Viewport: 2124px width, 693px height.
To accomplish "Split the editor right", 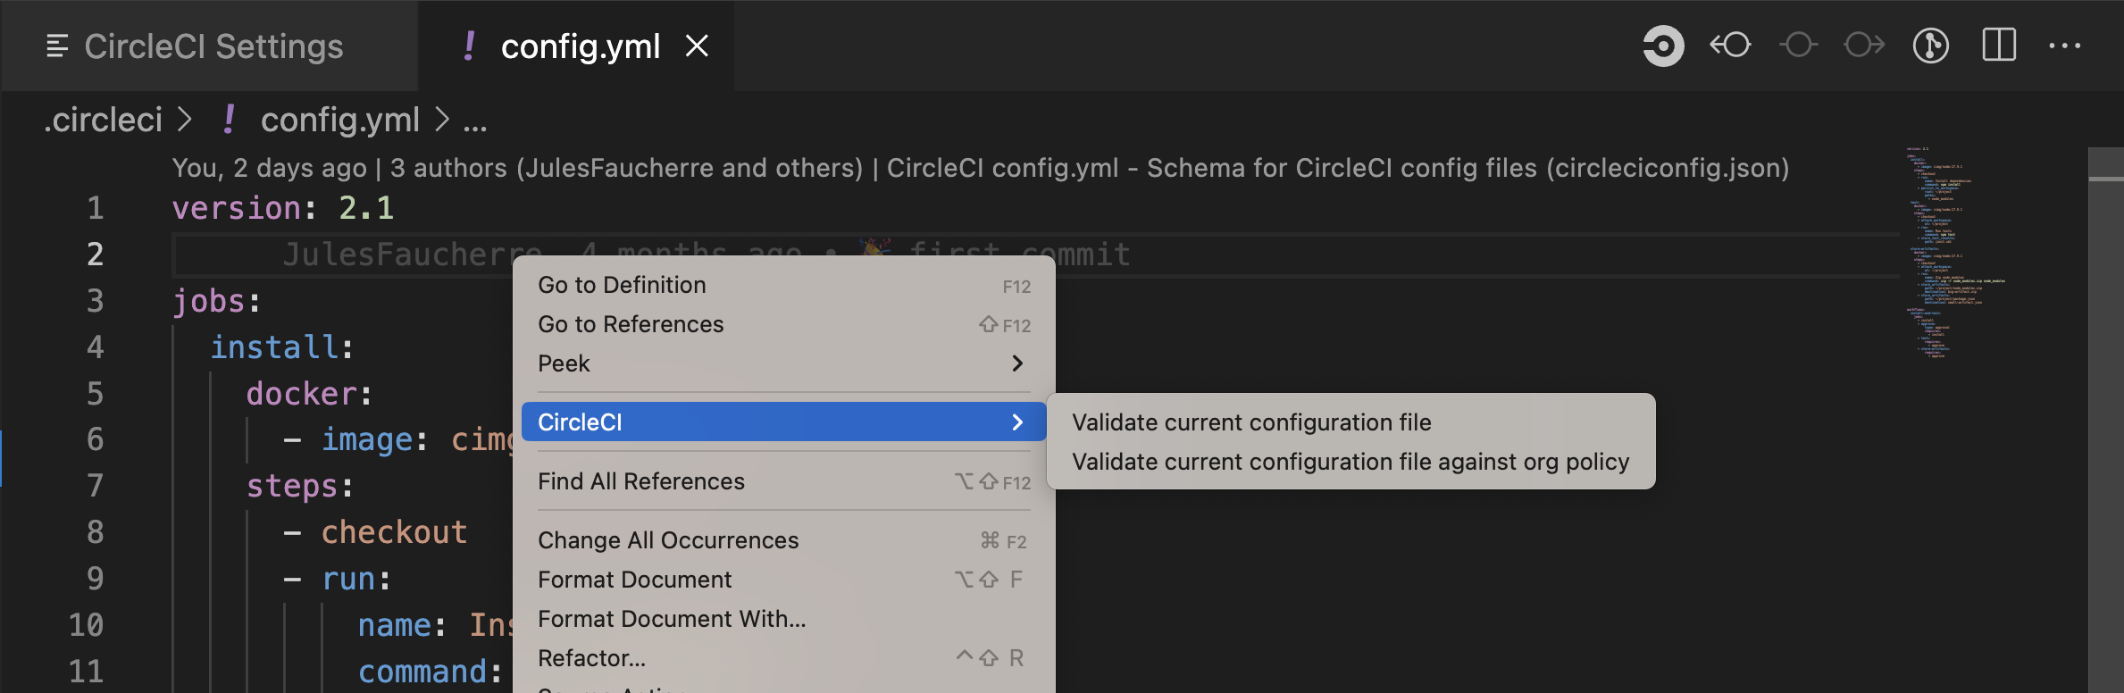I will coord(1999,45).
